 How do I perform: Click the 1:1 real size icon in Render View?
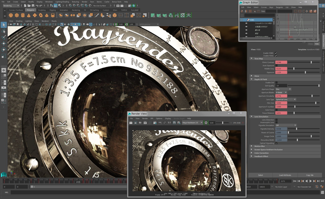(169, 123)
